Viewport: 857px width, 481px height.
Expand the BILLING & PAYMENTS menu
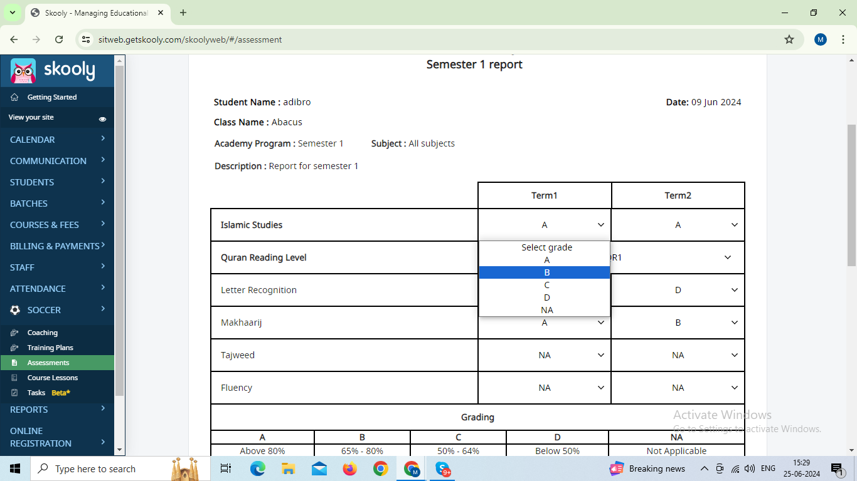point(57,246)
